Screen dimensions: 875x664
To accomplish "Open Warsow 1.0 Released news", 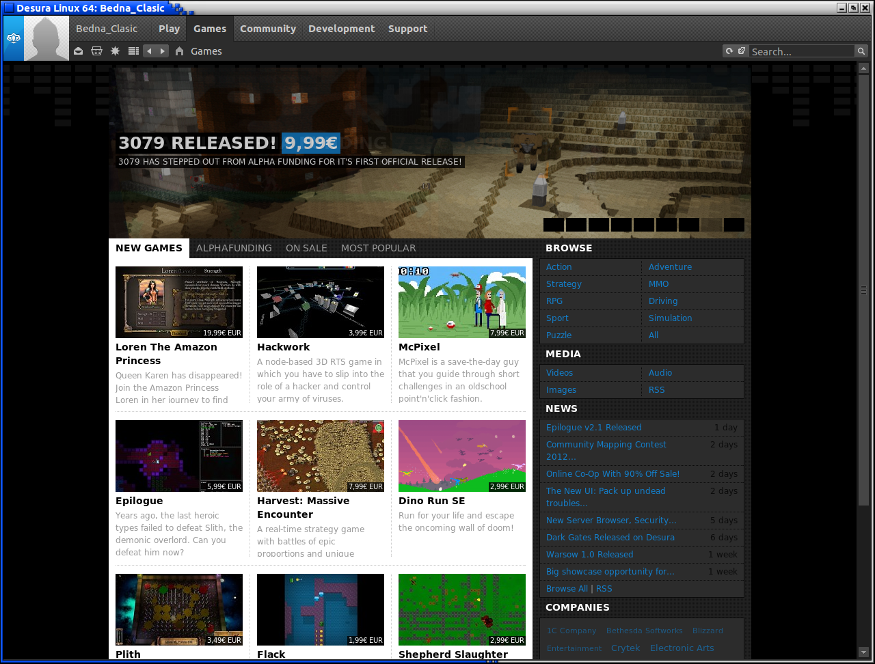I will click(x=590, y=555).
